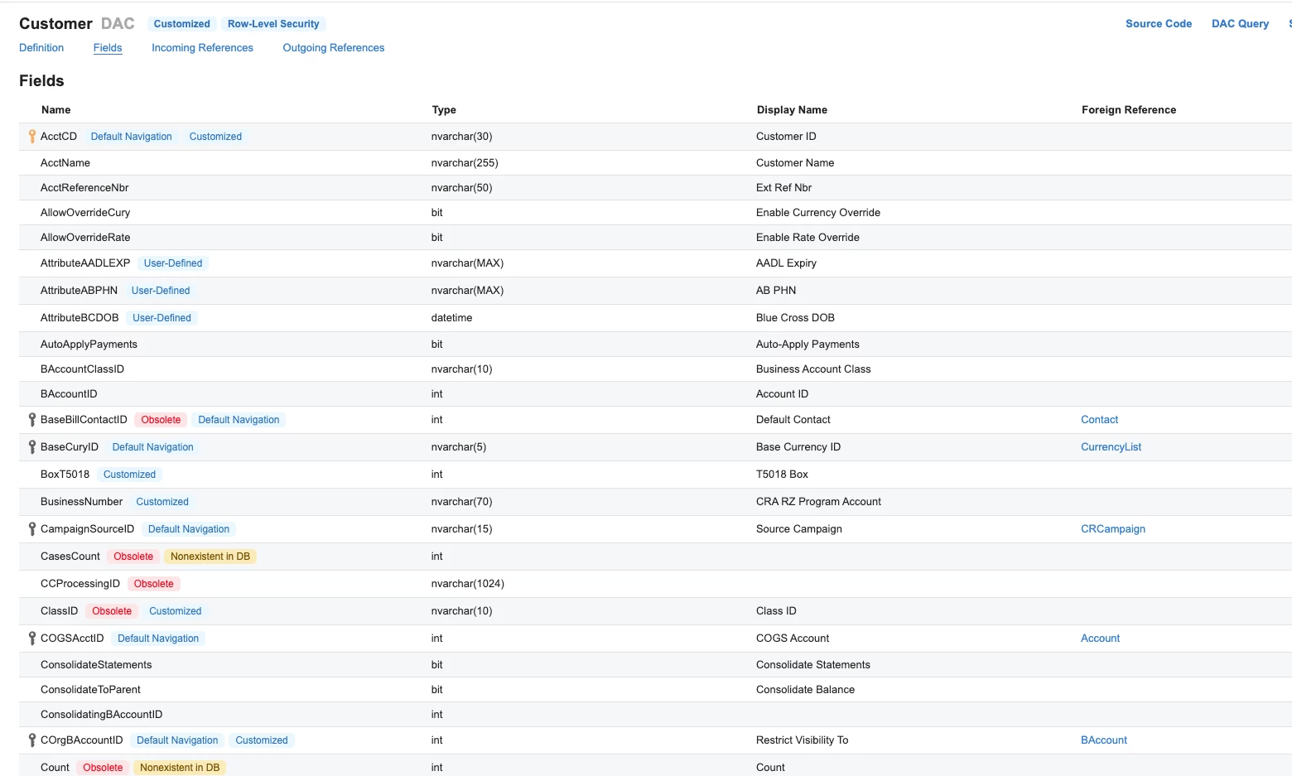Screen dimensions: 1292x776
Task: Click the Name column header
Action: pyautogui.click(x=55, y=110)
